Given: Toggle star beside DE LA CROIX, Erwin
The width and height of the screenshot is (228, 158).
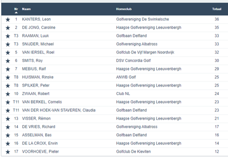Looking at the screenshot, I should [8, 144].
